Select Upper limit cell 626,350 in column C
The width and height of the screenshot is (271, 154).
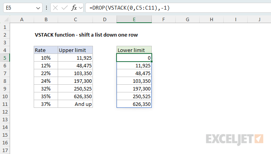pos(75,96)
